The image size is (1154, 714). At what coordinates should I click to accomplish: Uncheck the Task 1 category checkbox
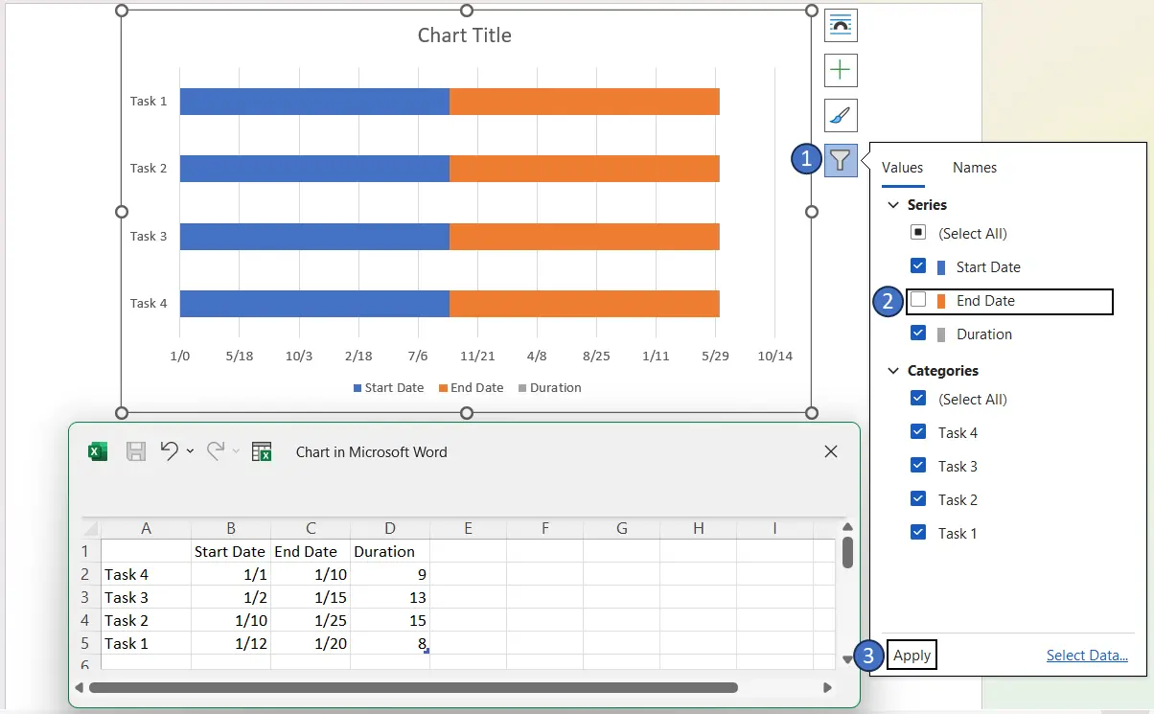(918, 533)
